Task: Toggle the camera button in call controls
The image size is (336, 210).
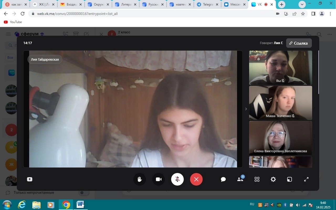Action: tap(159, 179)
